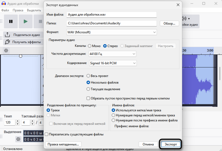The image size is (222, 151).
Task: Open timeline options gear icon
Action: tap(6, 50)
